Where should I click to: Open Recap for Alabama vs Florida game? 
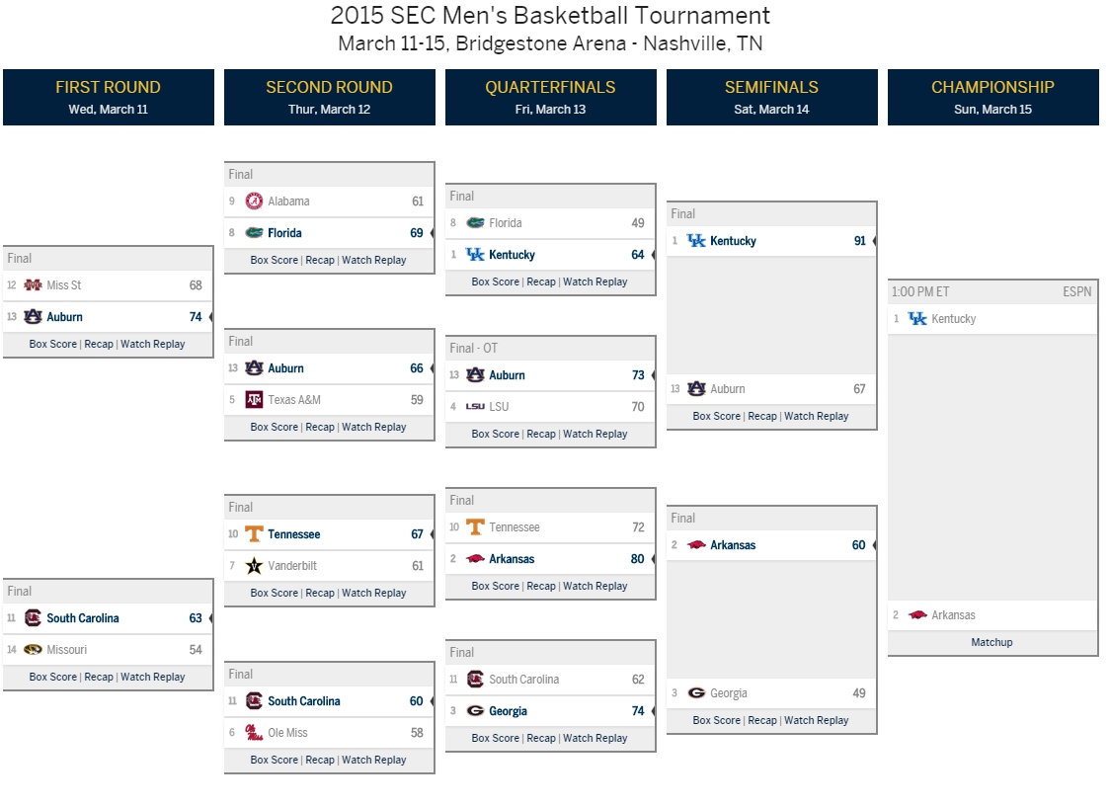pos(320,260)
